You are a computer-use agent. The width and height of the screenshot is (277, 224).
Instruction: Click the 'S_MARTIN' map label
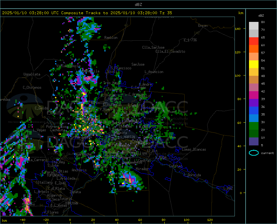(x=127, y=137)
